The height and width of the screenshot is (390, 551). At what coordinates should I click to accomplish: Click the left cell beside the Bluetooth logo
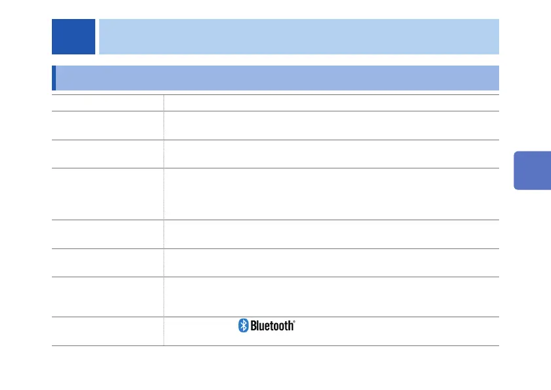(108, 330)
